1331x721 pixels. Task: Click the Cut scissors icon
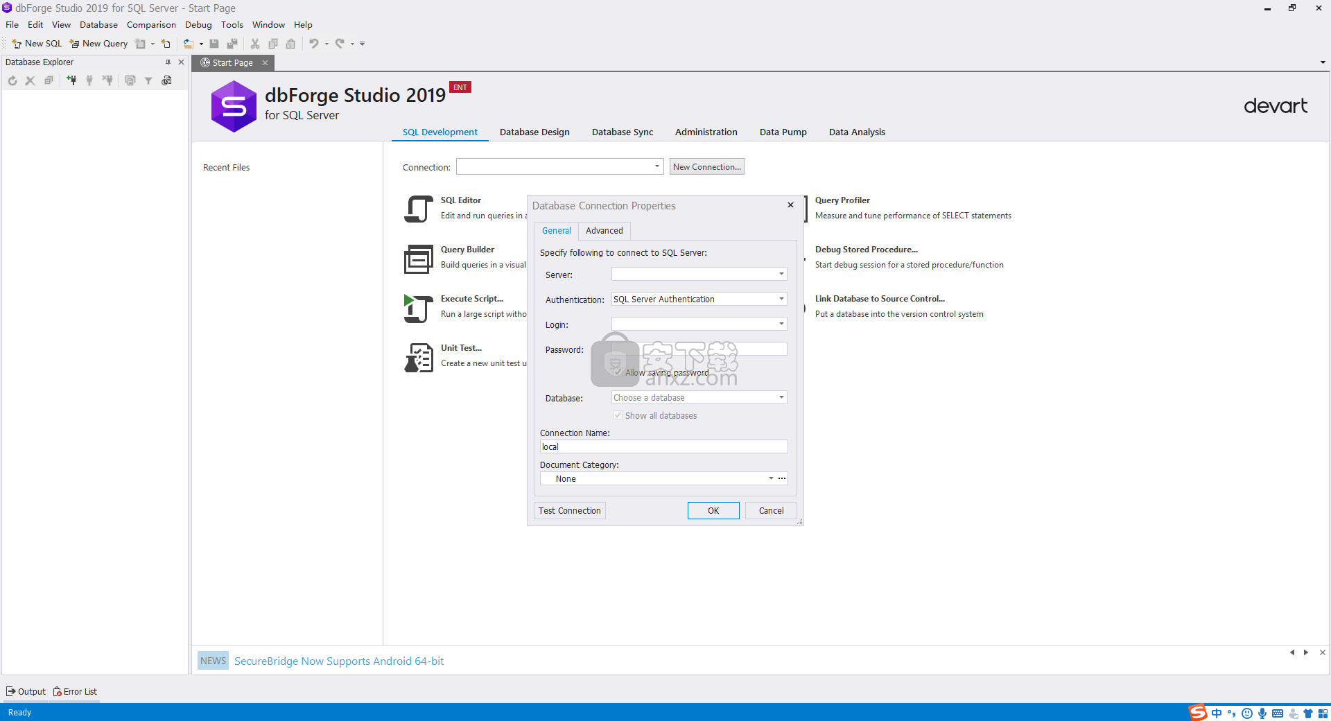point(255,44)
